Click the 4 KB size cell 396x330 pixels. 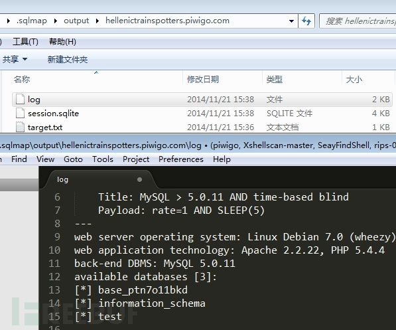click(381, 114)
